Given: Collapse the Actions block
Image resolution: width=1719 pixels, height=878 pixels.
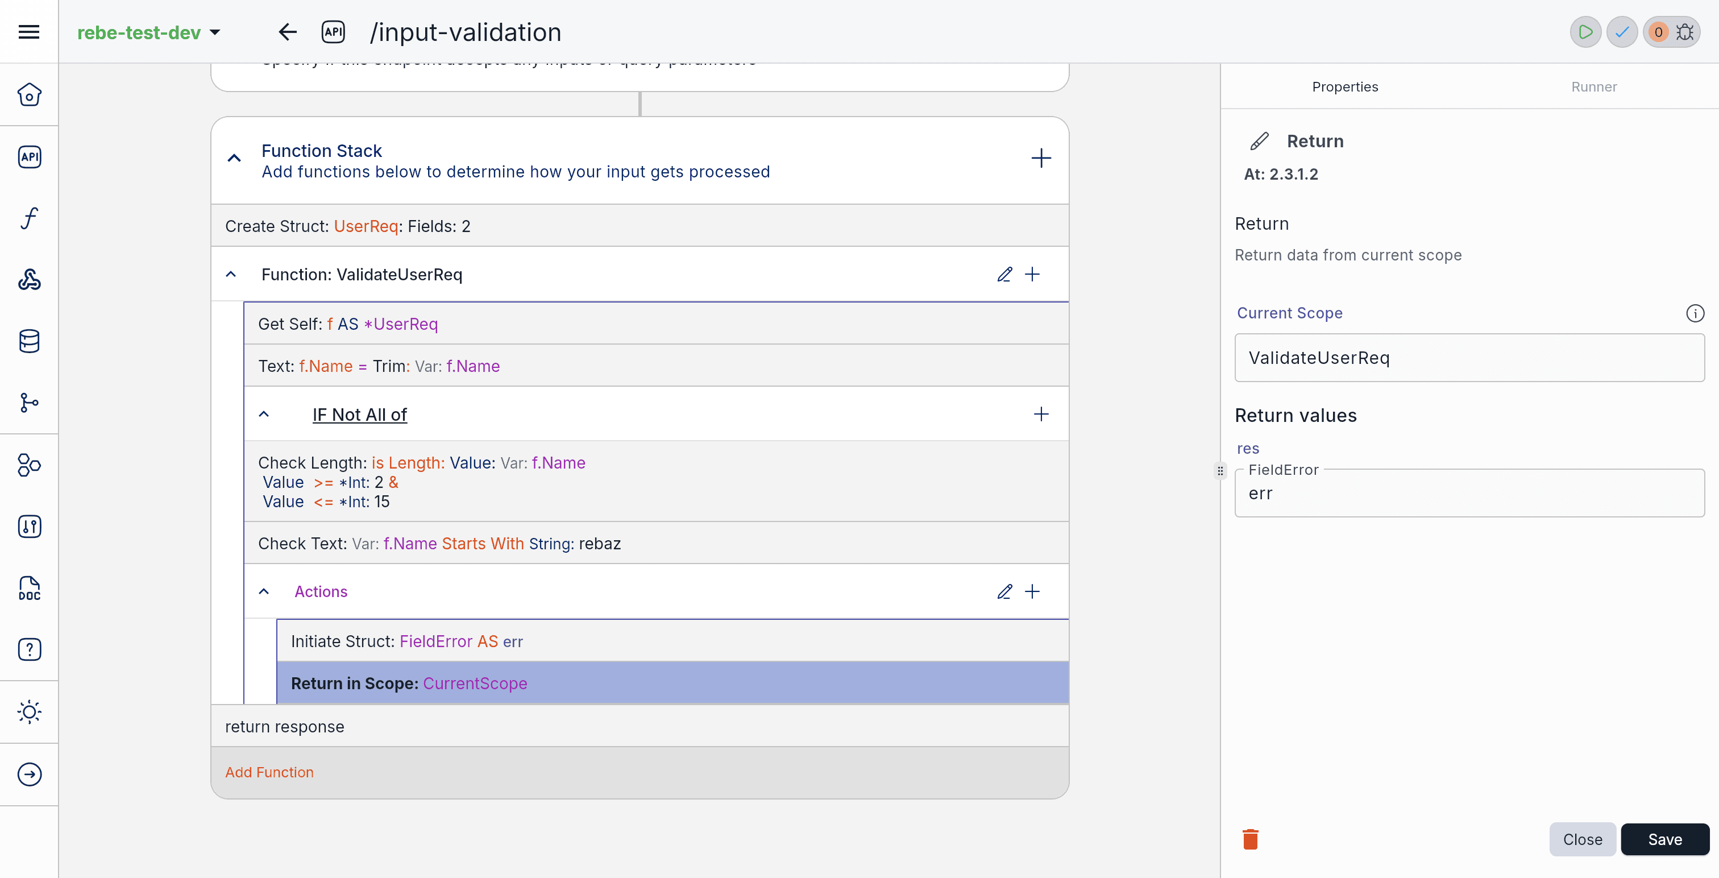Looking at the screenshot, I should pos(264,591).
